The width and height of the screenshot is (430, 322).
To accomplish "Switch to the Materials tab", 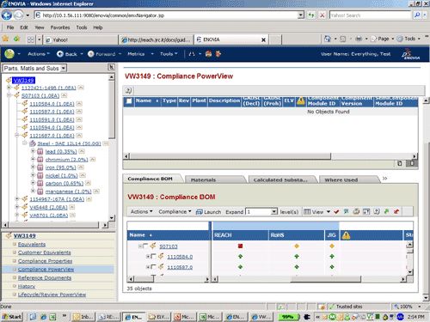I will coord(215,179).
